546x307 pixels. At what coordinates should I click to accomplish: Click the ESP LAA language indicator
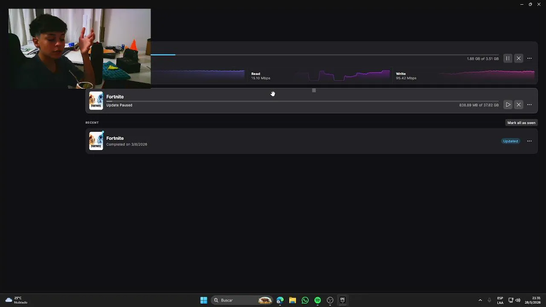coord(500,300)
